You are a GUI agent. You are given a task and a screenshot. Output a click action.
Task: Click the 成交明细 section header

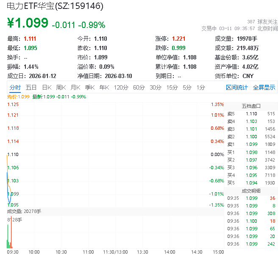tap(251, 190)
